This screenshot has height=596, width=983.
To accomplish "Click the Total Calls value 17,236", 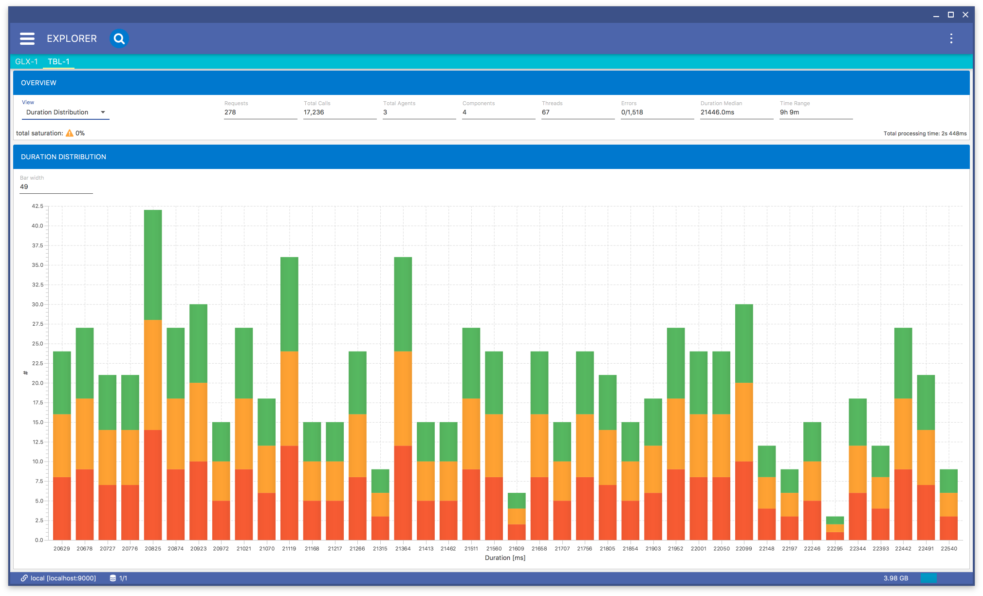I will pyautogui.click(x=340, y=112).
